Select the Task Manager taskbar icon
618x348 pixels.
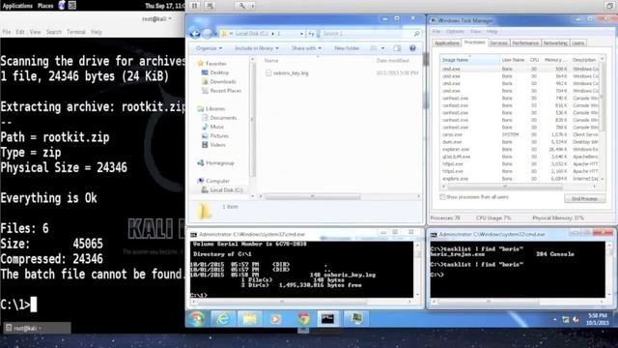[x=356, y=318]
